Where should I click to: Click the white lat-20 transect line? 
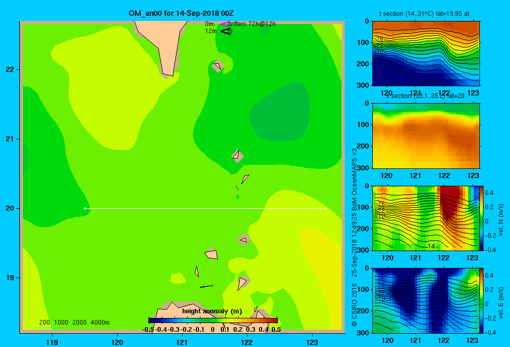[205, 208]
